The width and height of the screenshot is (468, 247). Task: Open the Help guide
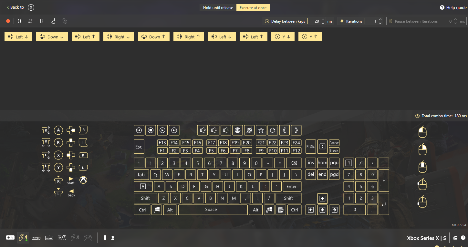point(453,7)
